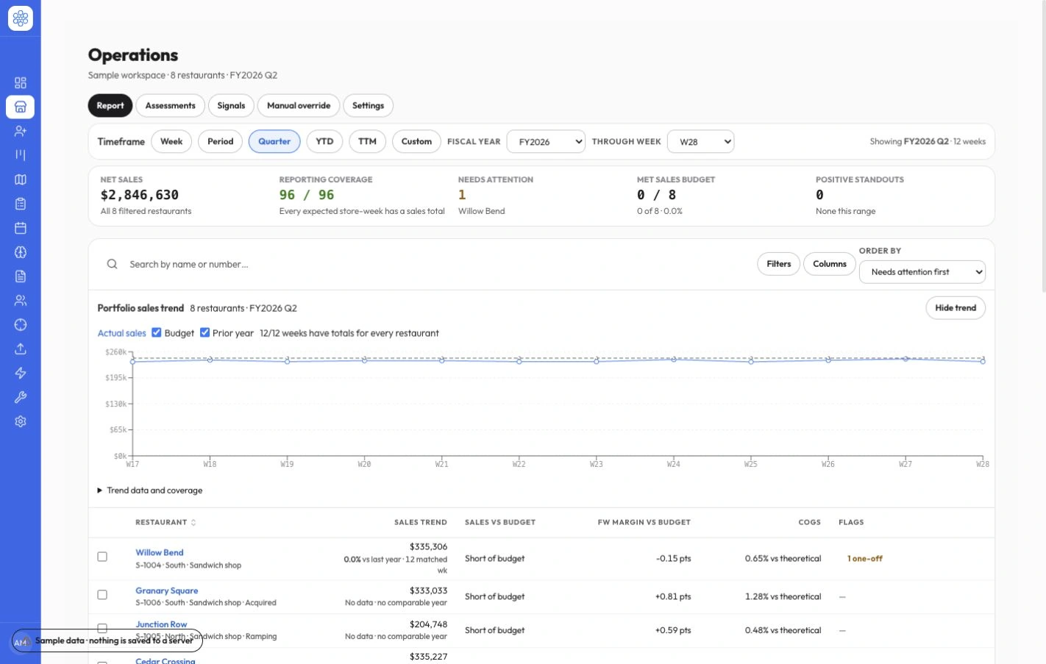The height and width of the screenshot is (664, 1046).
Task: Open the document page sidebar icon
Action: click(21, 276)
